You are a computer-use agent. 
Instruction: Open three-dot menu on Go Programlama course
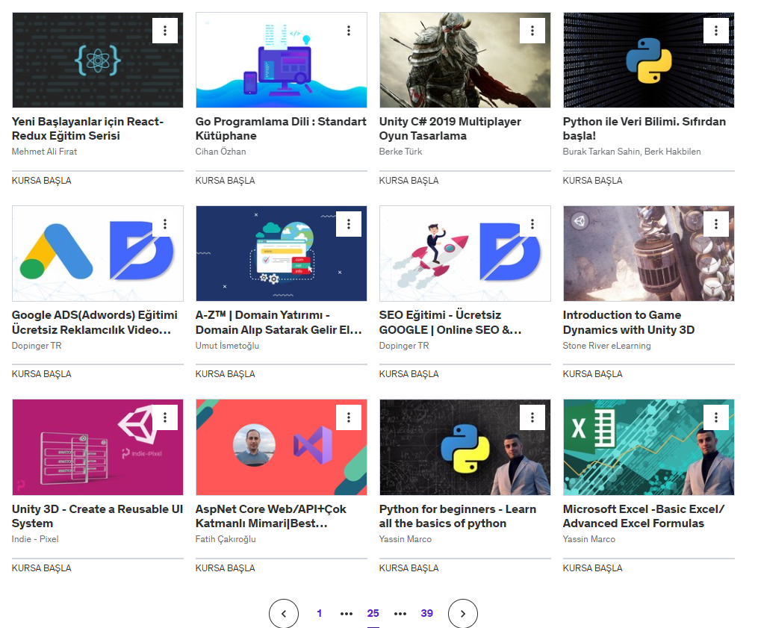pos(349,31)
